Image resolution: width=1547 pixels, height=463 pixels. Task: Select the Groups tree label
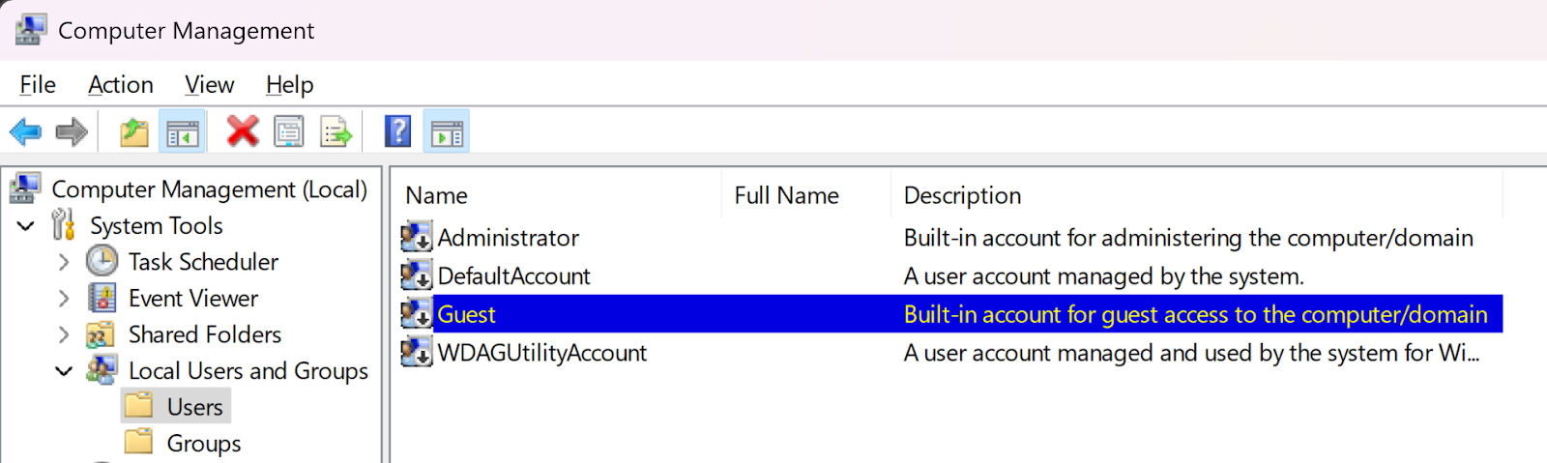(204, 444)
